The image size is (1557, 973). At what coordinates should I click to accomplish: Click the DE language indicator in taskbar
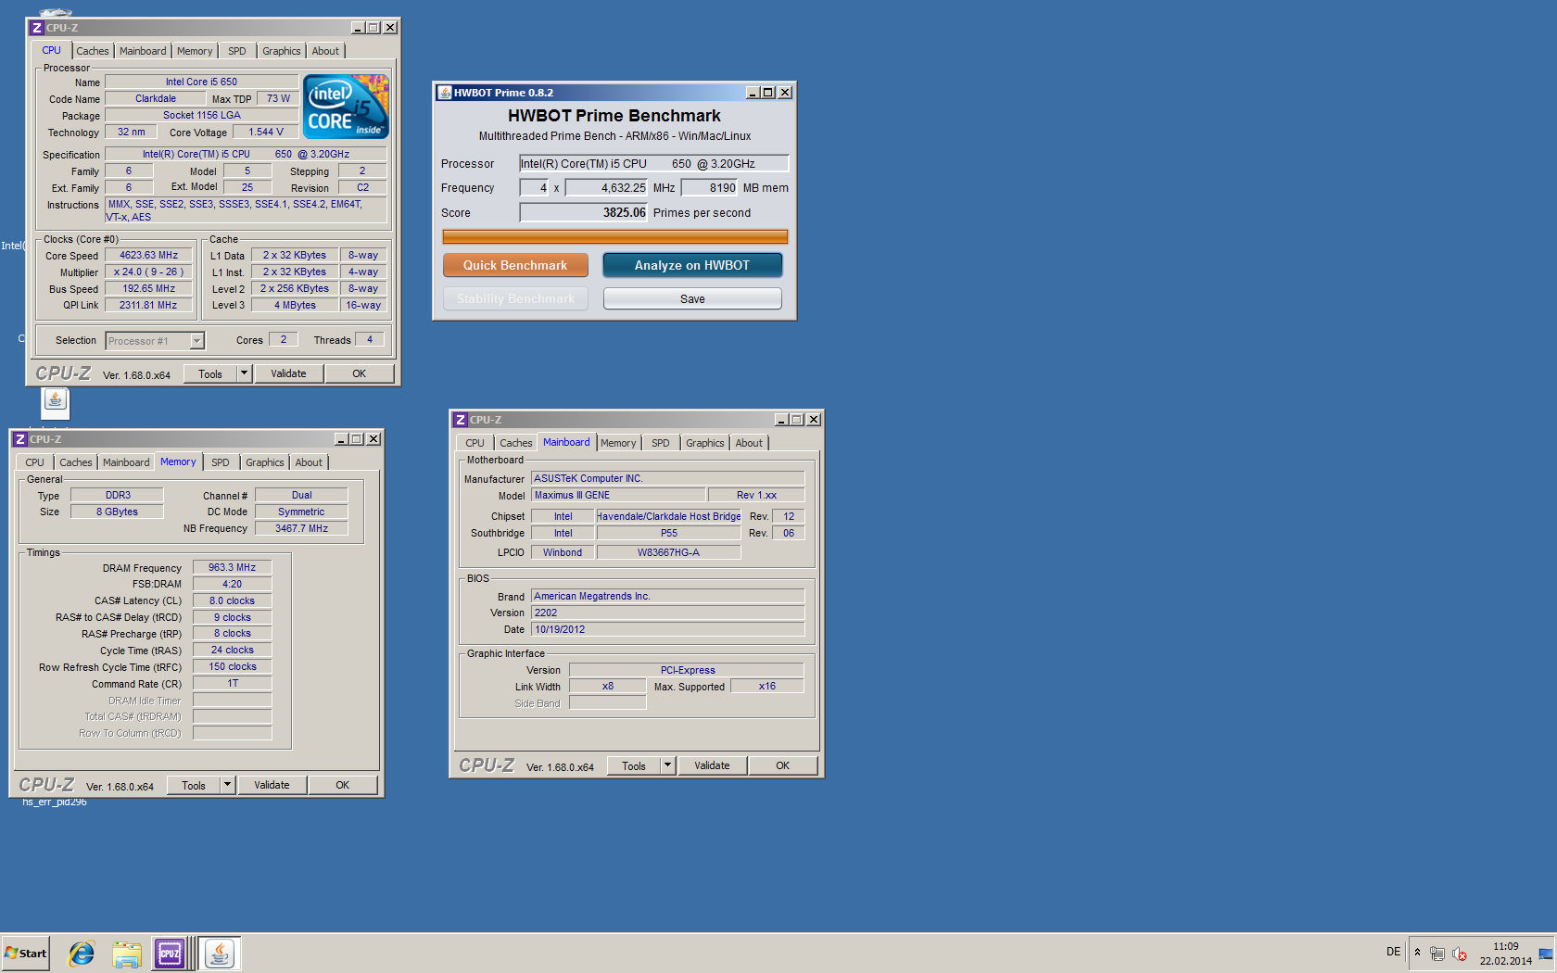coord(1393,952)
